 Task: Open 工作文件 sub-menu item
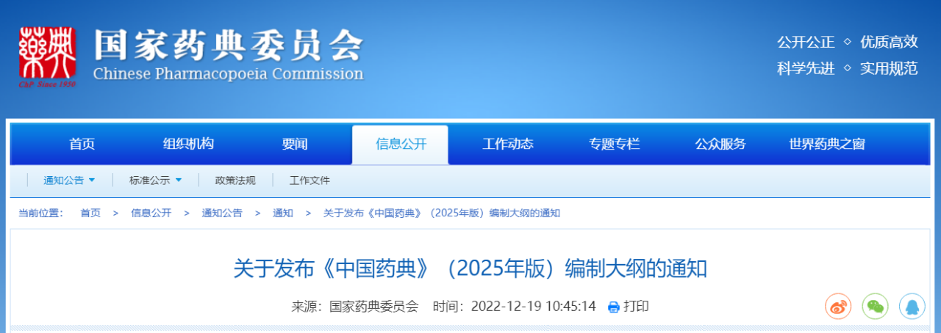310,180
